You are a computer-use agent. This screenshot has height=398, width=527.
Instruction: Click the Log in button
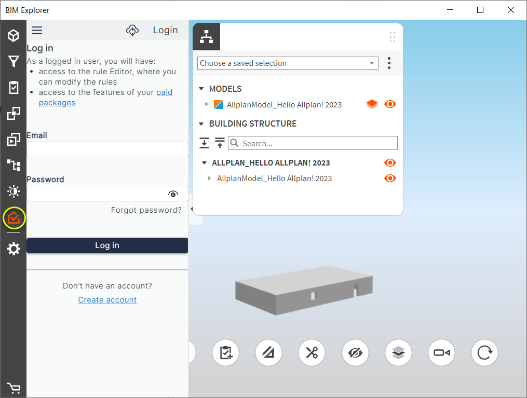click(x=107, y=245)
